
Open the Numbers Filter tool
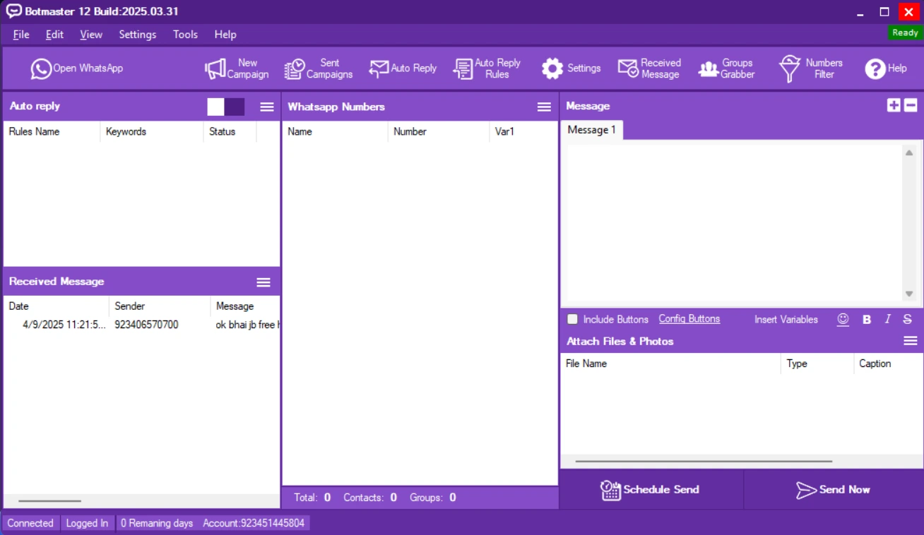coord(810,68)
